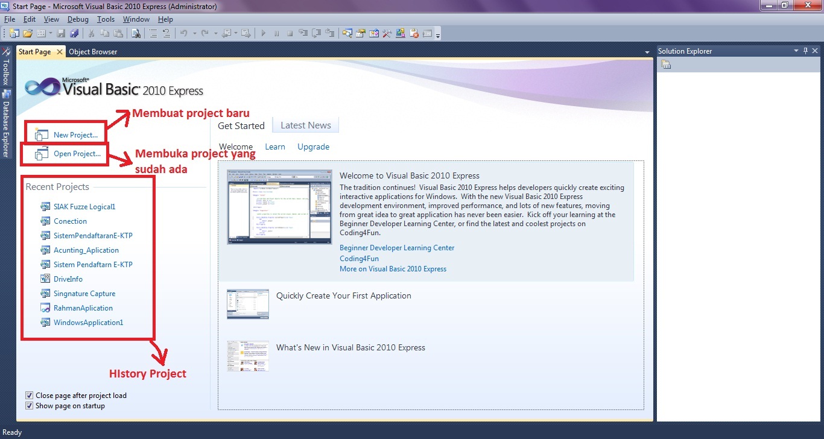Open the Tools menu
The width and height of the screenshot is (824, 439).
click(106, 19)
